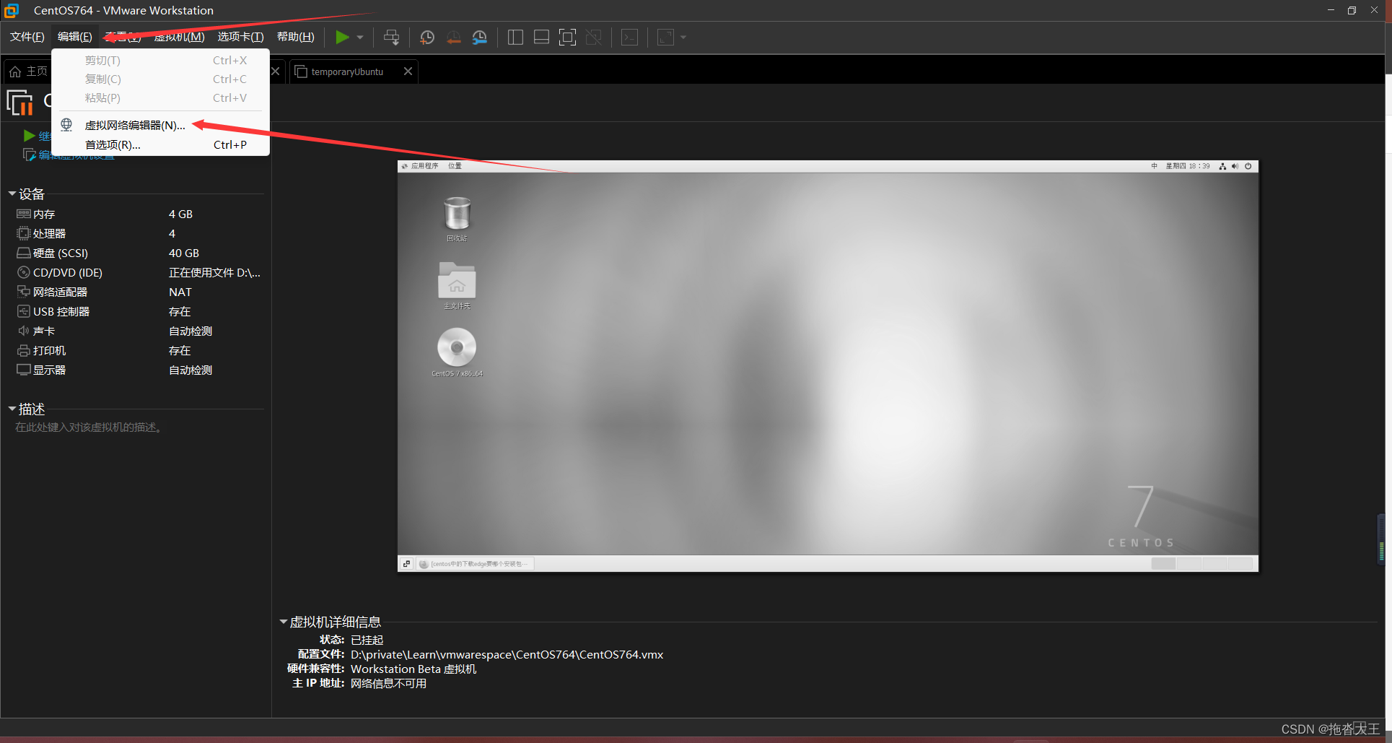The height and width of the screenshot is (743, 1392).
Task: Click the network adapter icon
Action: pos(23,292)
